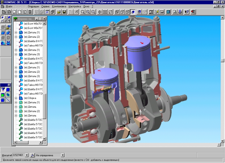Create a new drawing document from toolbar
225x163 pixels.
coord(14,12)
